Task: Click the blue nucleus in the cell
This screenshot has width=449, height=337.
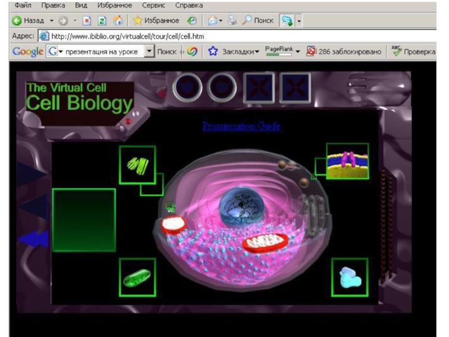Action: tap(241, 207)
